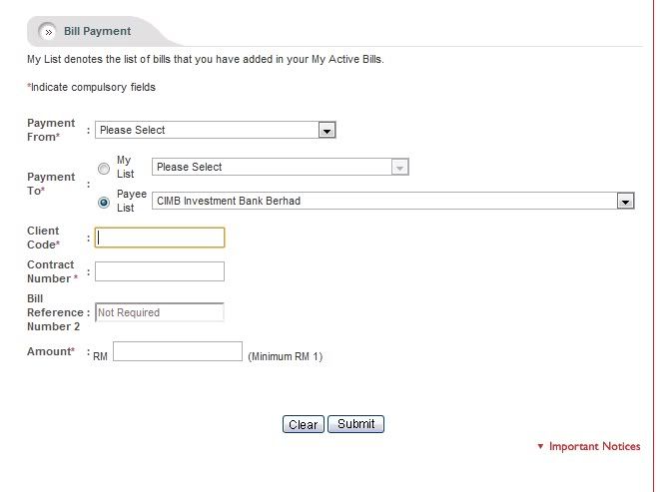Select the My List radio button
Viewport: 661px width, 492px height.
(x=104, y=168)
